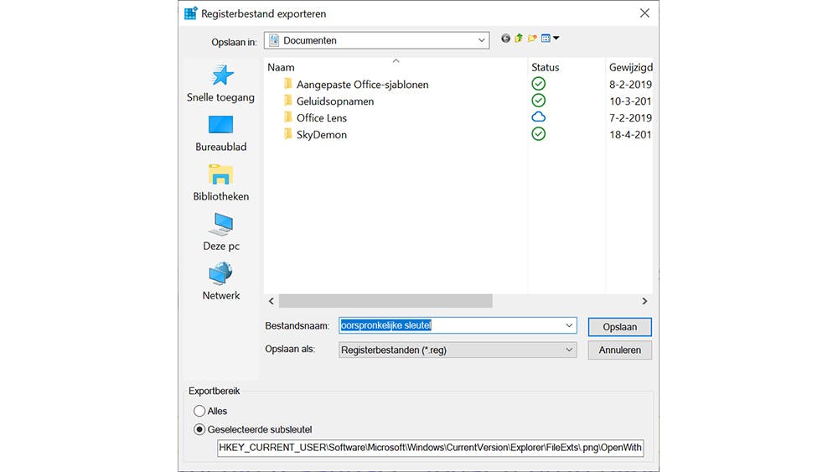Screen dimensions: 838x472
Task: Click the horizontal scrollbar thumb
Action: [x=385, y=301]
